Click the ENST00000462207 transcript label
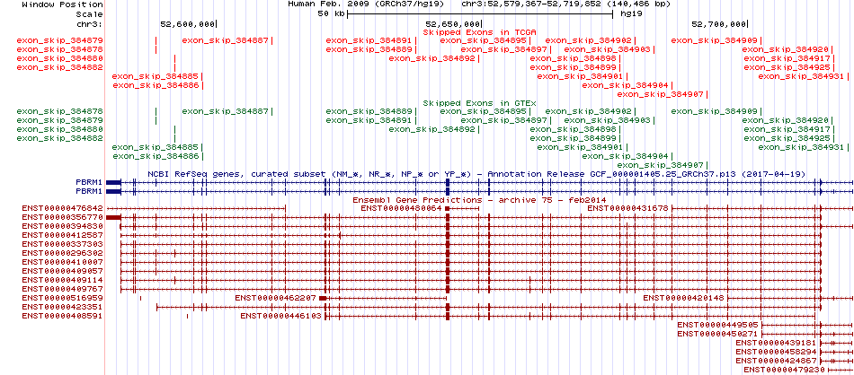The height and width of the screenshot is (375, 854). point(276,298)
